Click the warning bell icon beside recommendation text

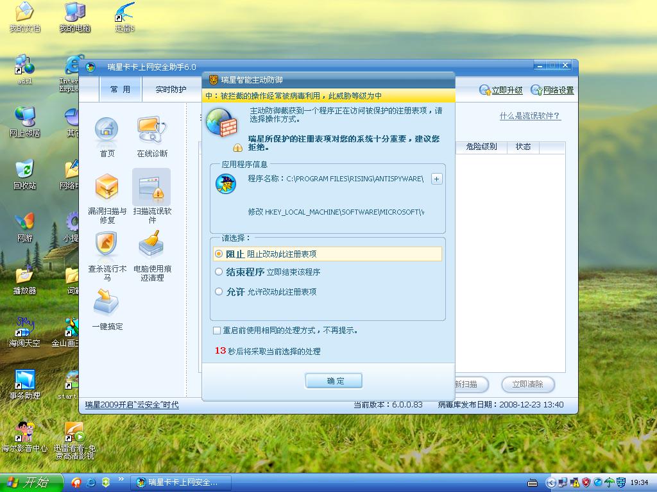[x=237, y=147]
